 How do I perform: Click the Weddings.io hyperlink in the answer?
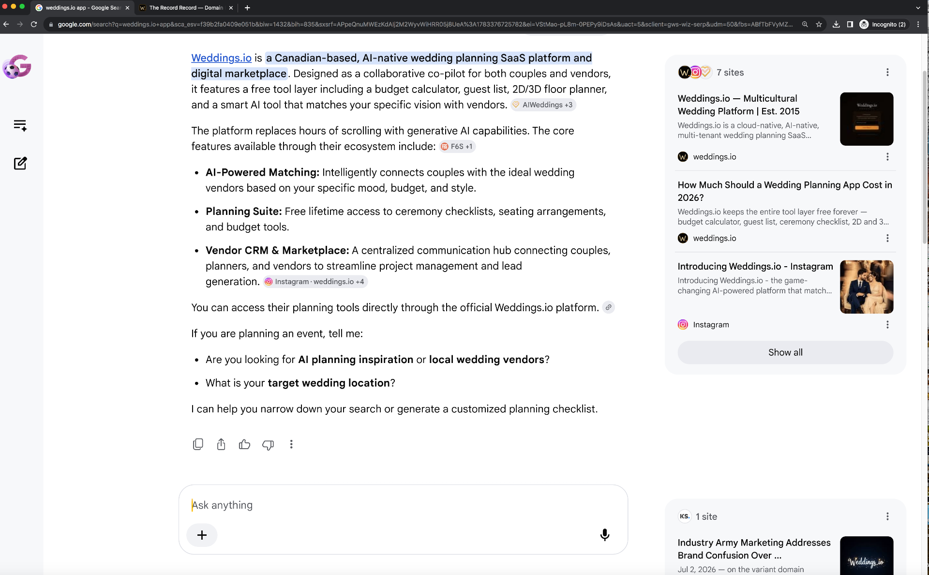point(221,58)
